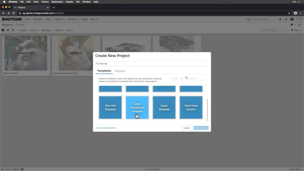Open the page settings icon dropdown
Viewport: 304px width, 171px height.
pos(293,25)
